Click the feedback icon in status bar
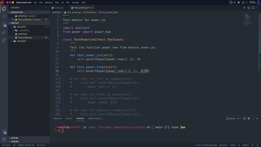The image size is (261, 147). (x=252, y=145)
